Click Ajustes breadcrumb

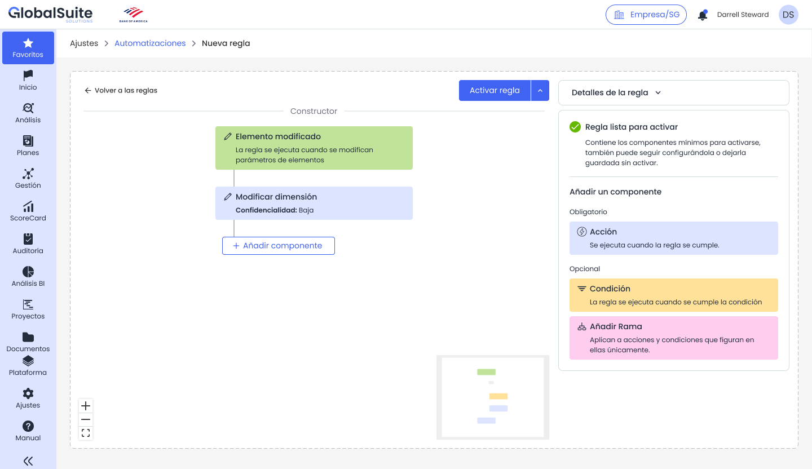click(84, 43)
